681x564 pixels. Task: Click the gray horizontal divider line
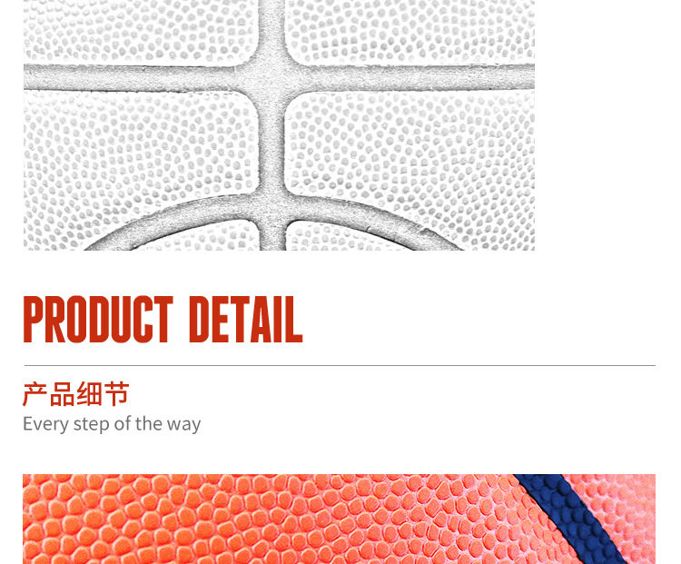click(340, 365)
